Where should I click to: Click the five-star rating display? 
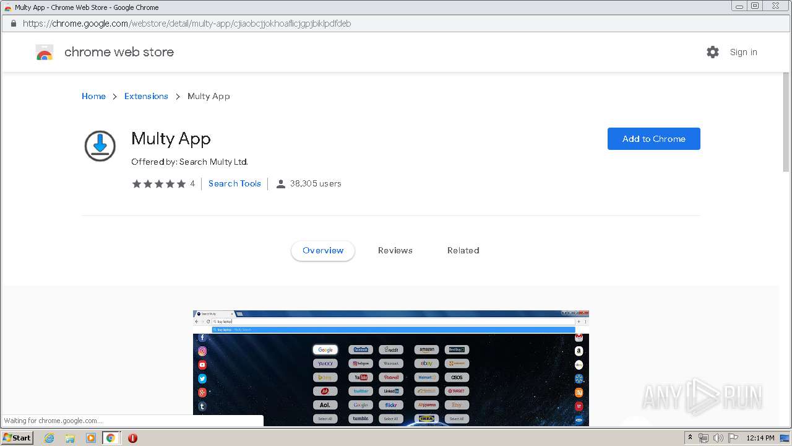[158, 183]
